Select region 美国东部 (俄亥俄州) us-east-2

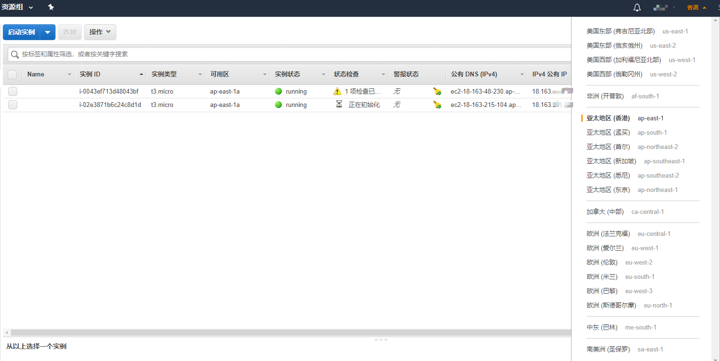[x=631, y=45]
